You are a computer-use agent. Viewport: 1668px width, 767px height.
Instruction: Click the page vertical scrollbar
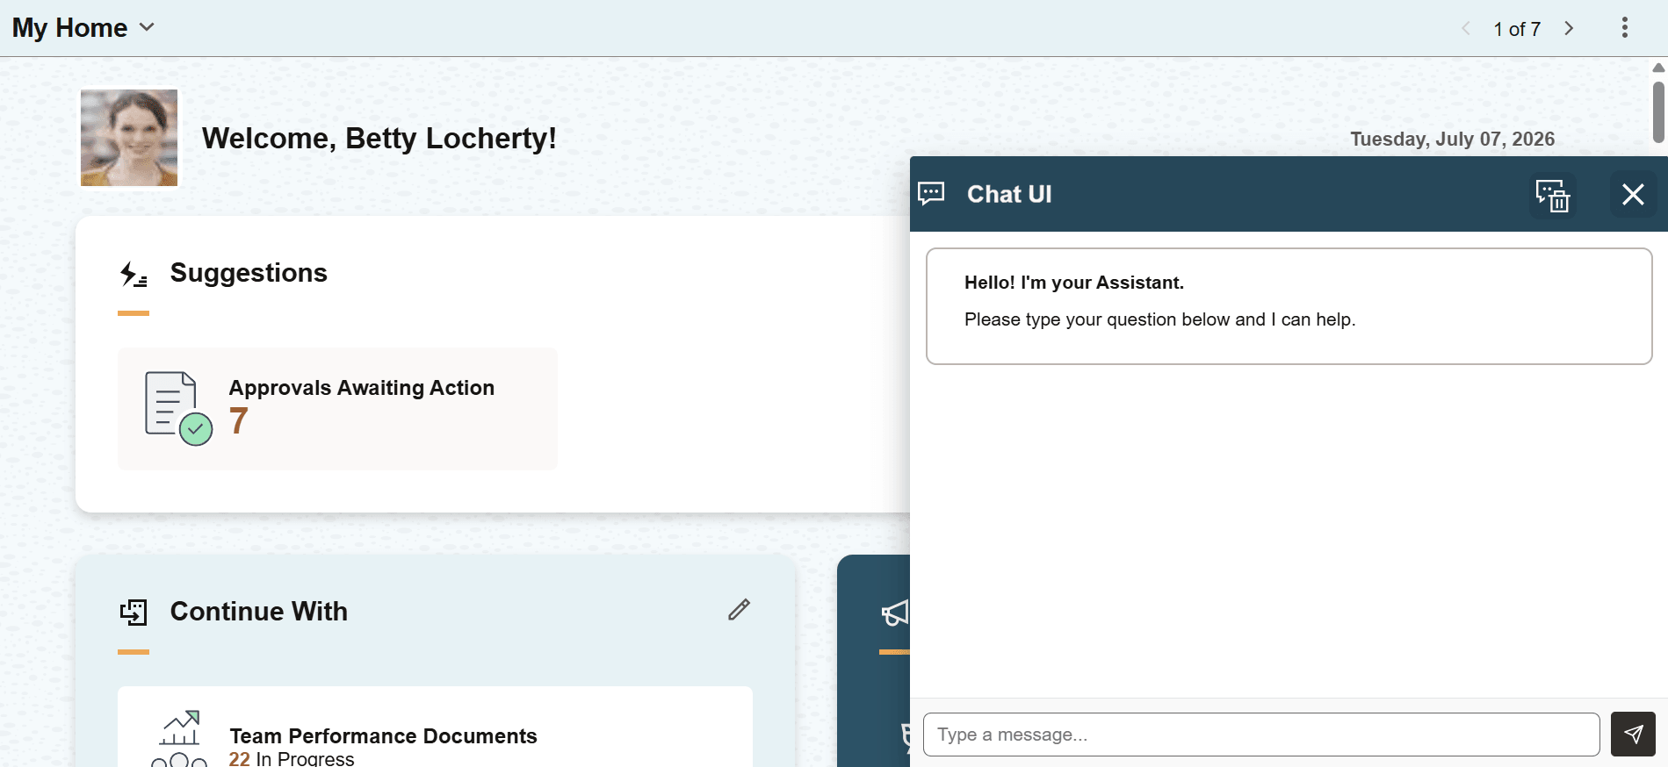click(x=1658, y=112)
